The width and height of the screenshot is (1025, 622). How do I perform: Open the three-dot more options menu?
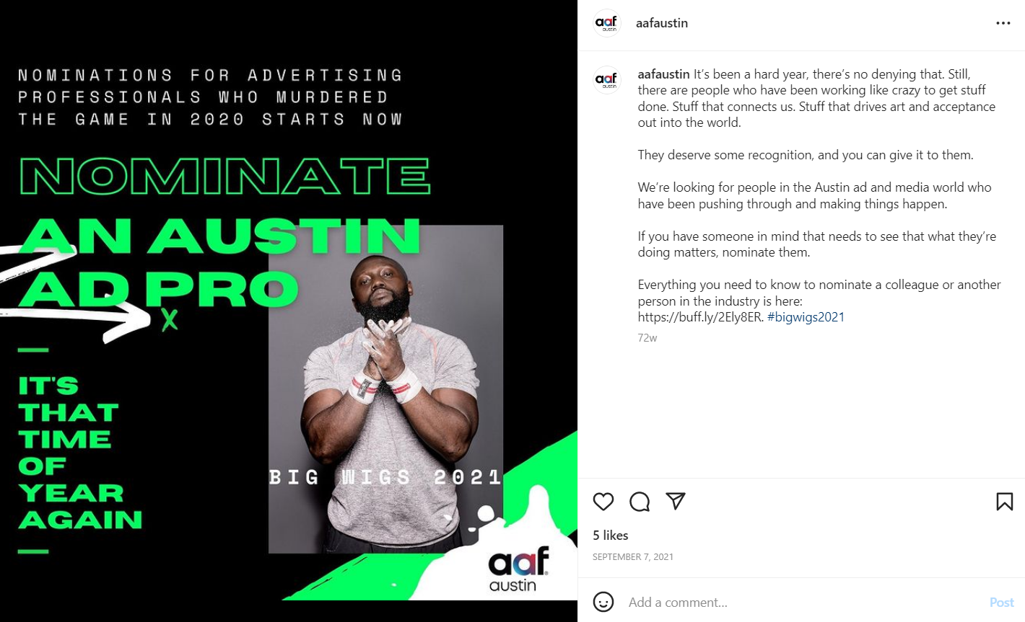click(1003, 23)
